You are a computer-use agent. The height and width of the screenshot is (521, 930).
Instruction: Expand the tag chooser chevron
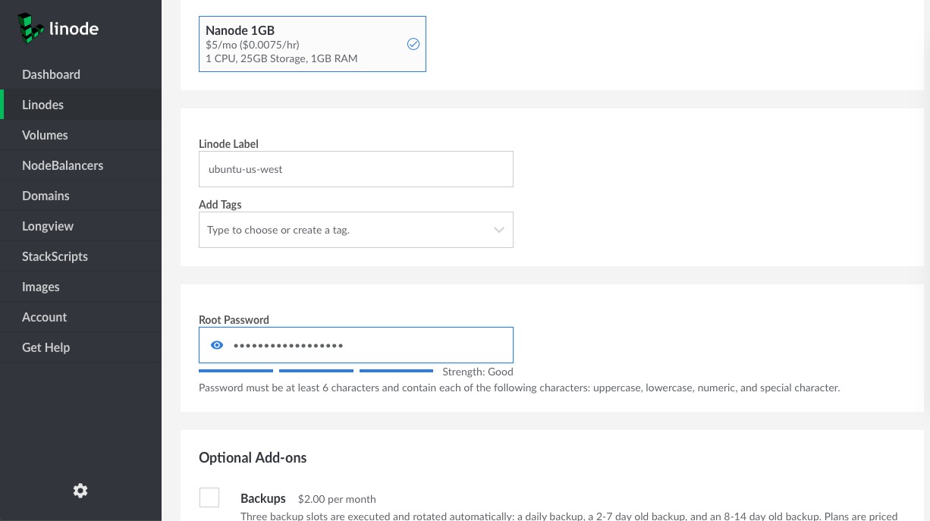tap(499, 230)
